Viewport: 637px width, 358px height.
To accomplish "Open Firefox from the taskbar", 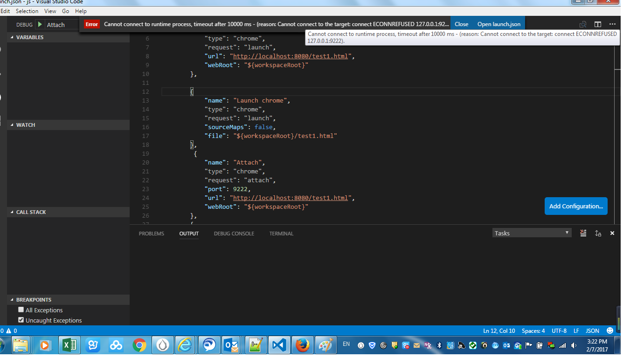I will click(302, 345).
